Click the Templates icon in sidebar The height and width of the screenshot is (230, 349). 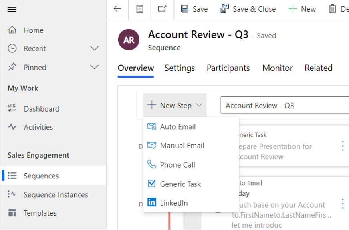pos(12,213)
